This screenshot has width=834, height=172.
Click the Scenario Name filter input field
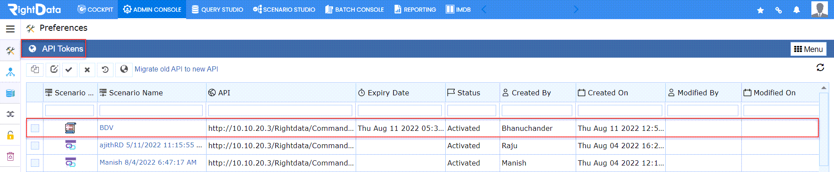(151, 110)
